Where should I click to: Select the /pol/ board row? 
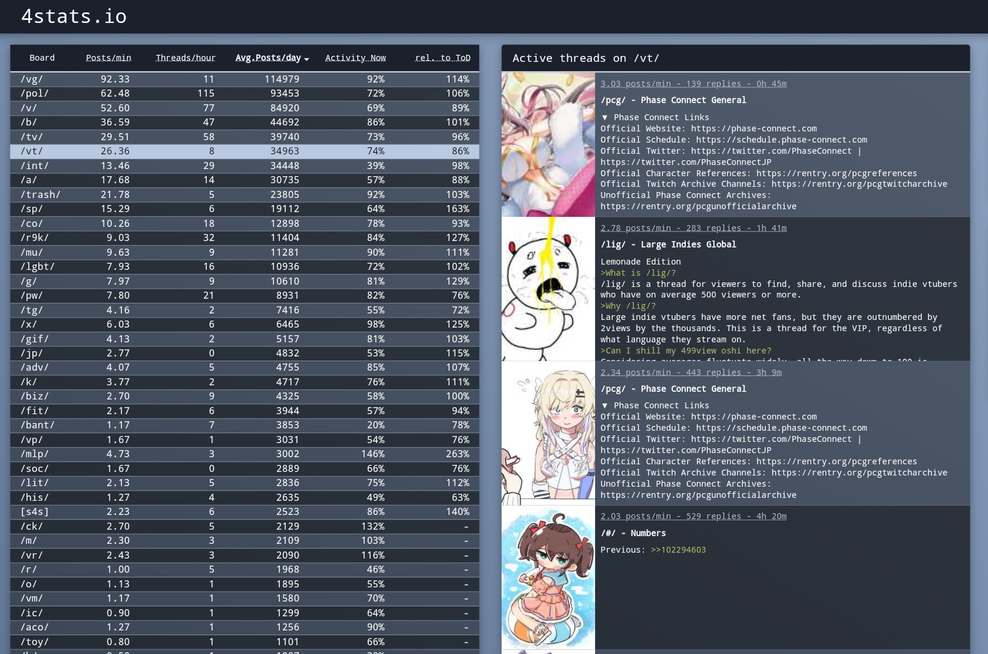(x=244, y=93)
